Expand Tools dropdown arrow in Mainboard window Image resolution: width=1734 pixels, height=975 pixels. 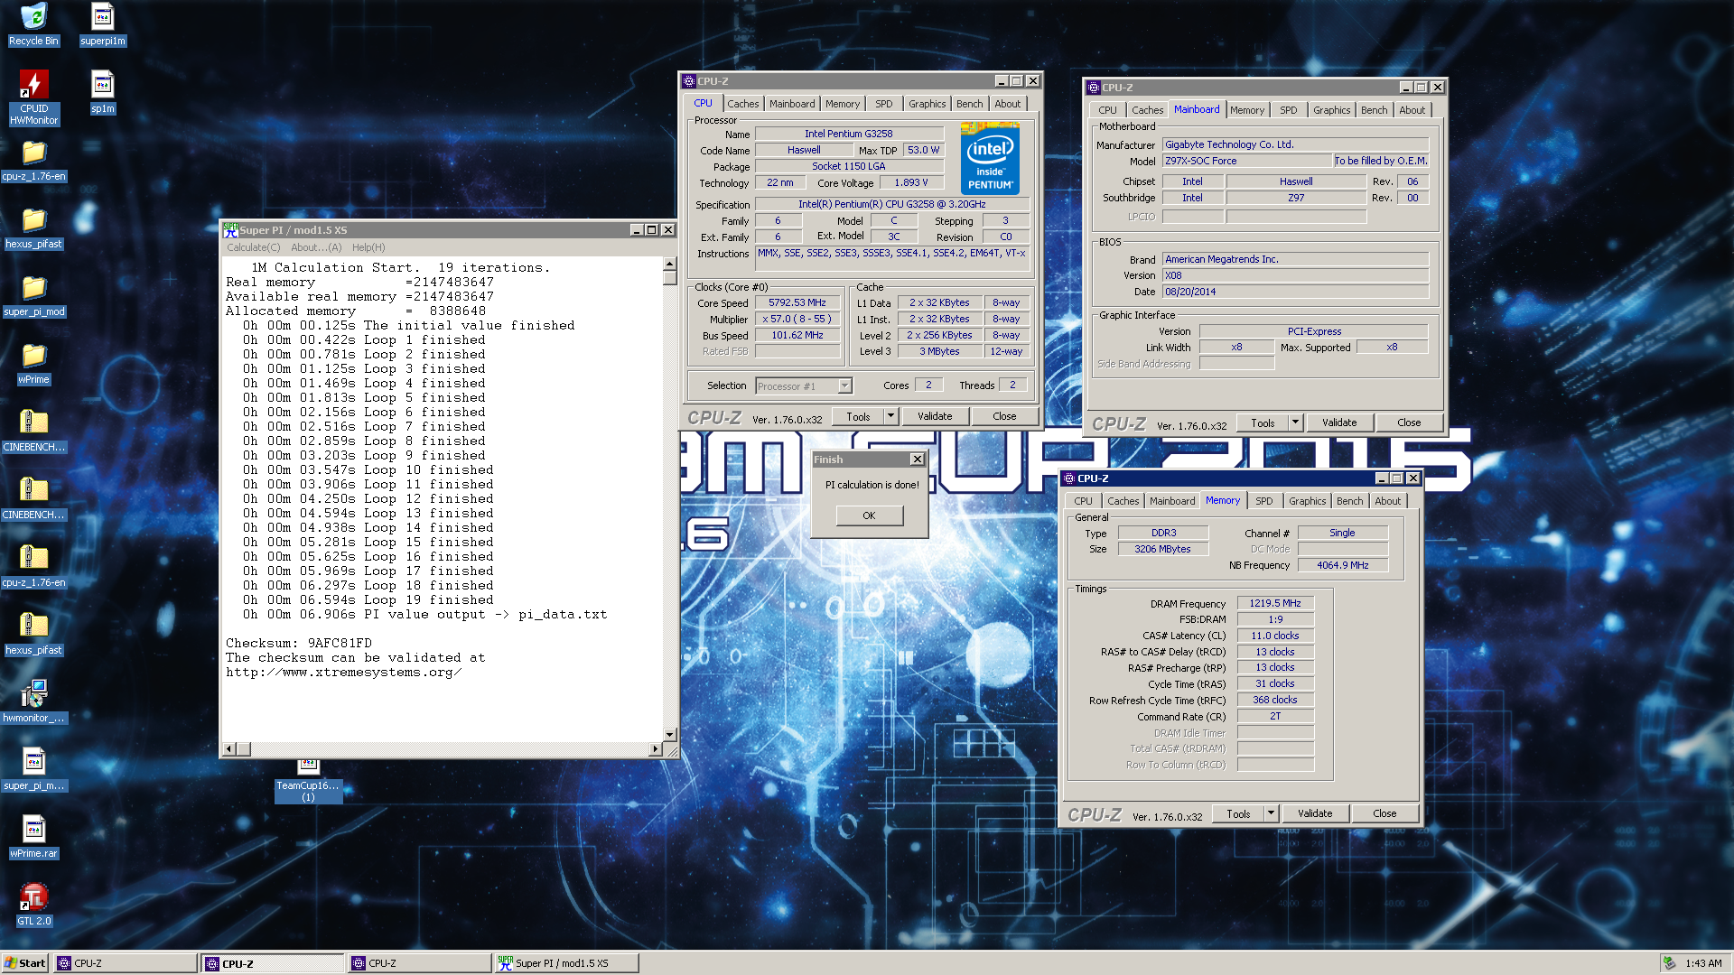click(1295, 422)
